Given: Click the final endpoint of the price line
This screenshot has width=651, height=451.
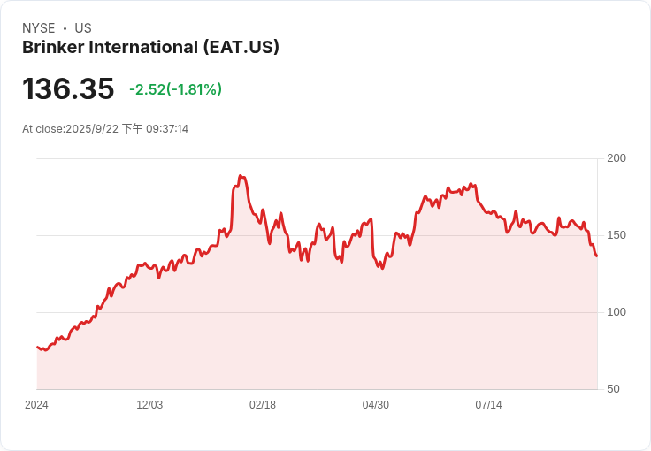Looking at the screenshot, I should click(597, 256).
